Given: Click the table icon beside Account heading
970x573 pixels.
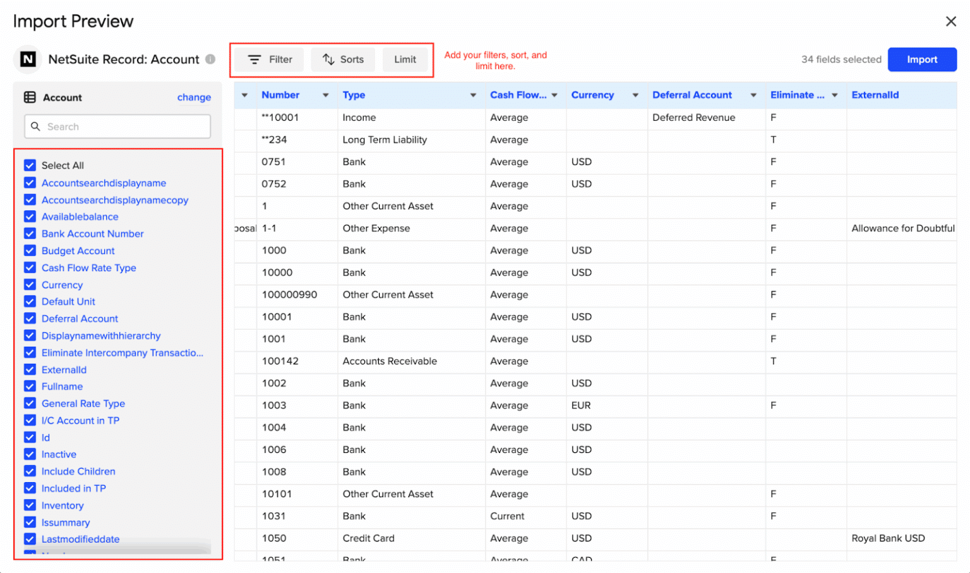Looking at the screenshot, I should (30, 97).
